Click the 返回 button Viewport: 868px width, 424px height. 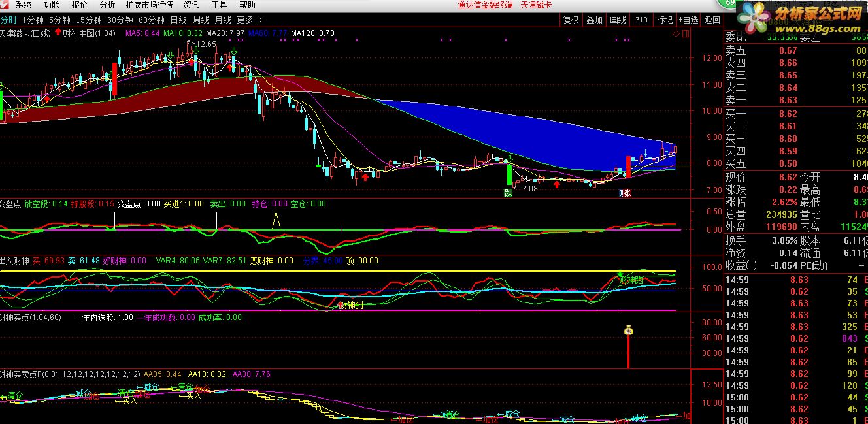[712, 20]
